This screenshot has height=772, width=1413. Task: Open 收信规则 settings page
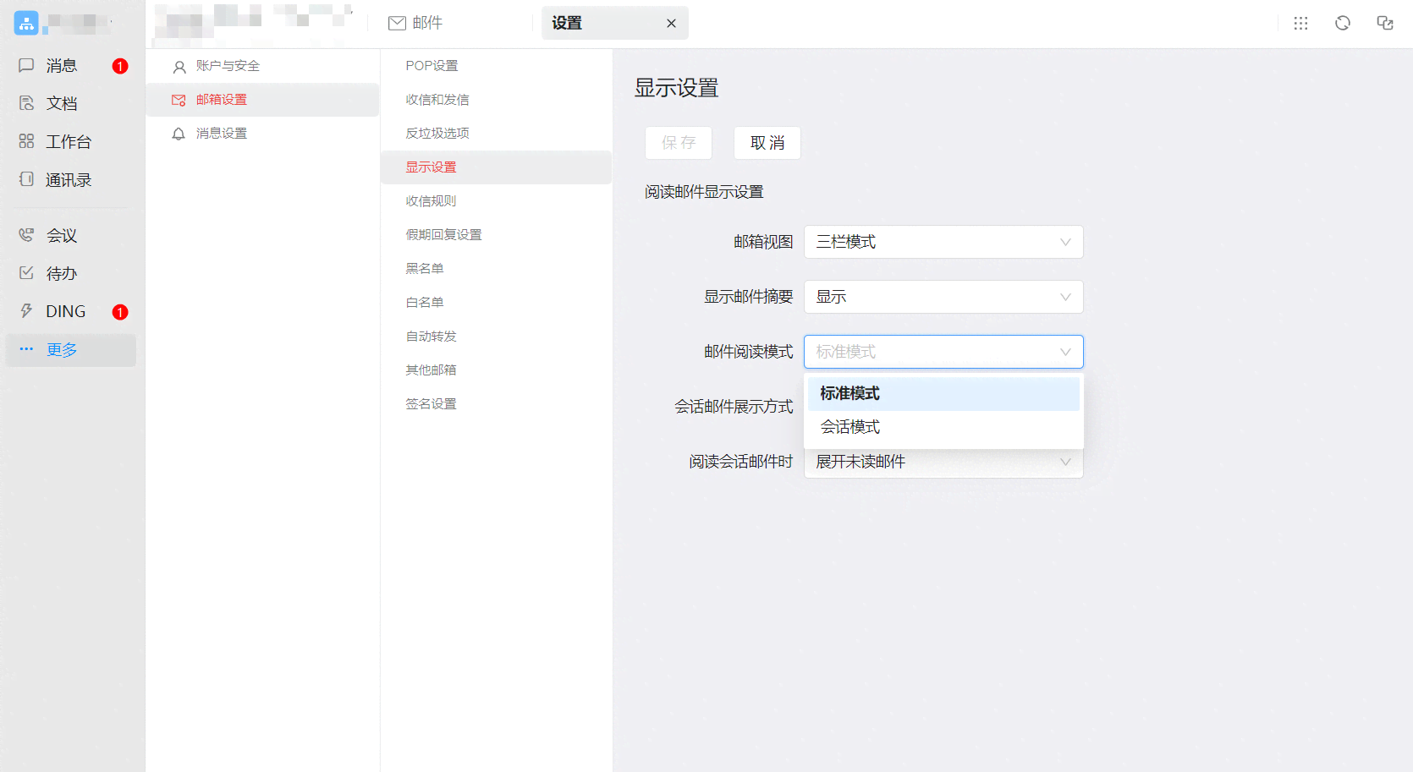coord(496,201)
